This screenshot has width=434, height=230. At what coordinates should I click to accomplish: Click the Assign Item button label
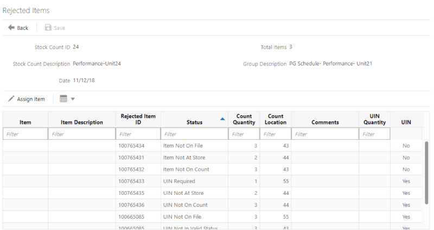pyautogui.click(x=31, y=99)
